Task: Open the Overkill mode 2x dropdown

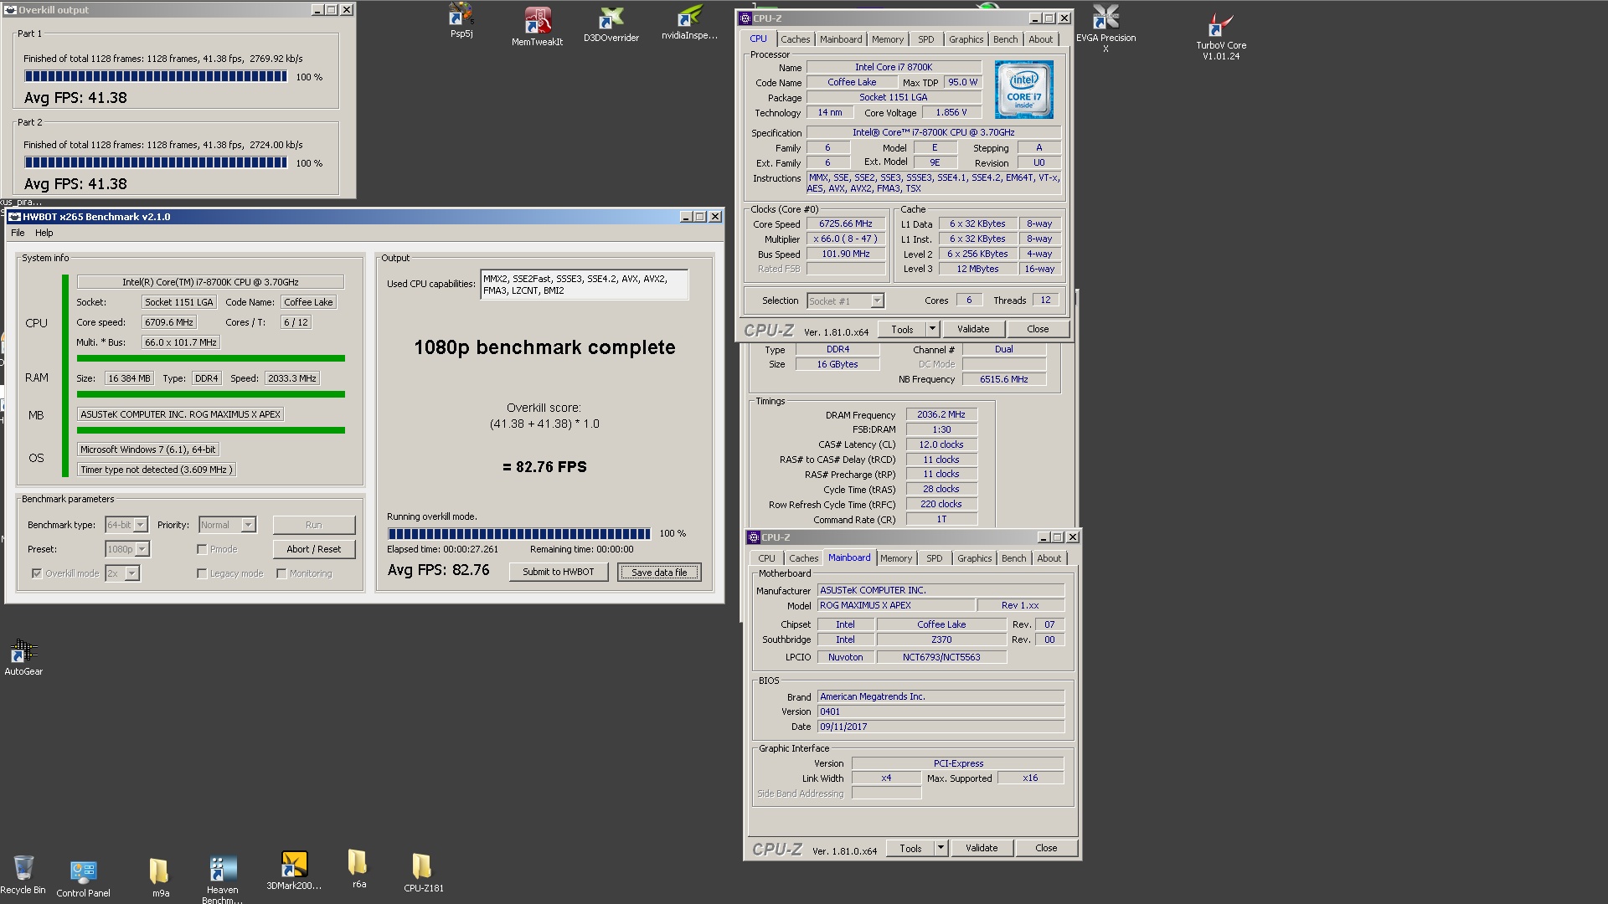Action: coord(122,573)
